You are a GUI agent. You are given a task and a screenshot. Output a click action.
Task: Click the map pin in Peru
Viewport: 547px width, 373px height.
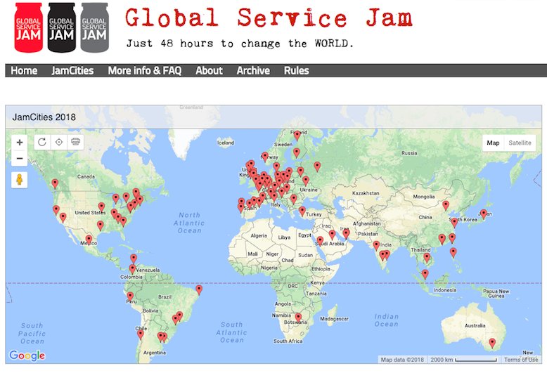[x=130, y=296]
